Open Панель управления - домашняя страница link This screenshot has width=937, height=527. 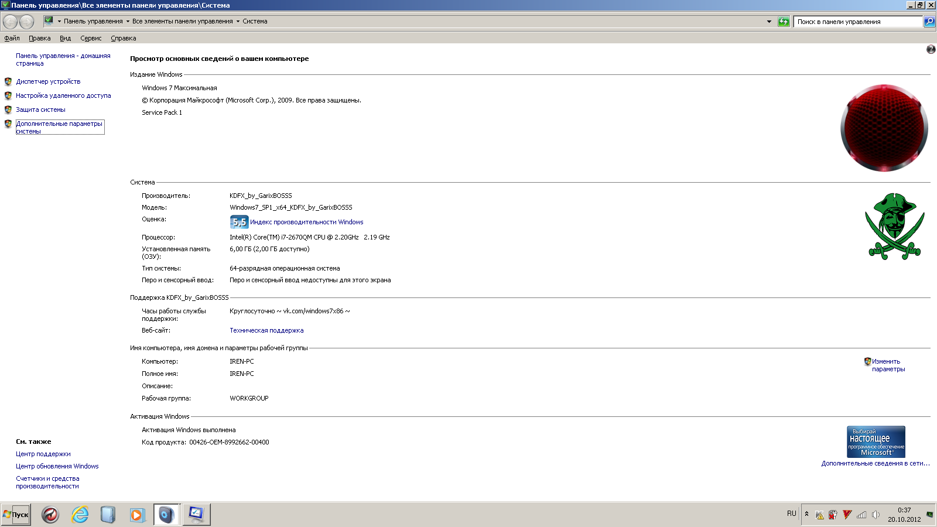[63, 59]
